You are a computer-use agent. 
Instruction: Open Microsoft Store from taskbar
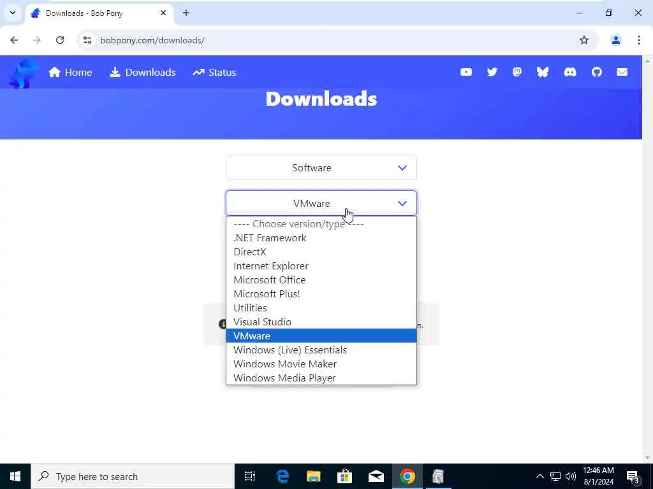click(345, 476)
